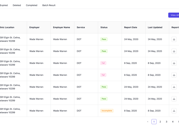Click DOT service in the Incomplete row
The width and height of the screenshot is (179, 128).
(x=79, y=111)
